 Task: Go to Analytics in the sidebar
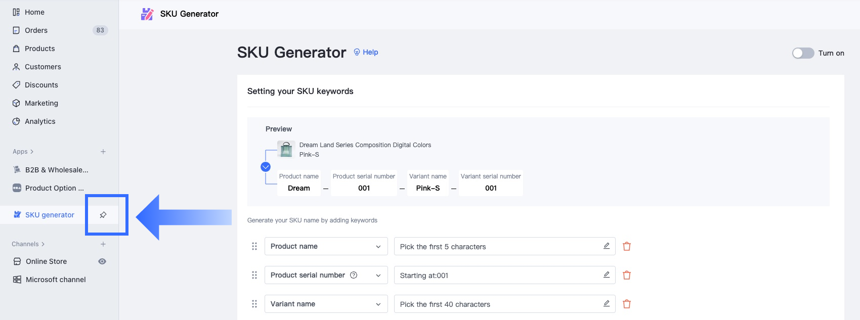click(40, 121)
